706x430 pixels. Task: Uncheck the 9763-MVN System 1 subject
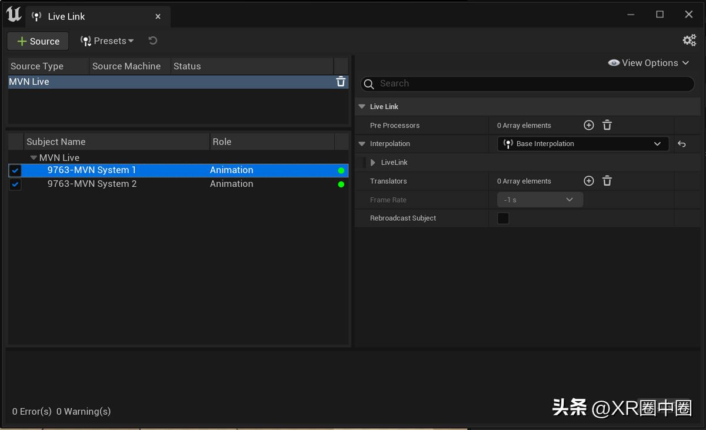click(x=15, y=170)
